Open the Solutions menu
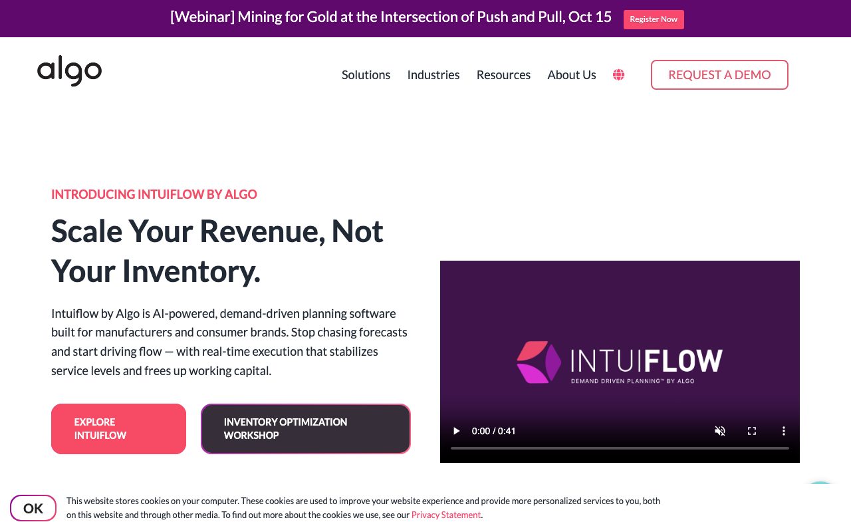Viewport: 851px width, 532px height. pyautogui.click(x=366, y=74)
